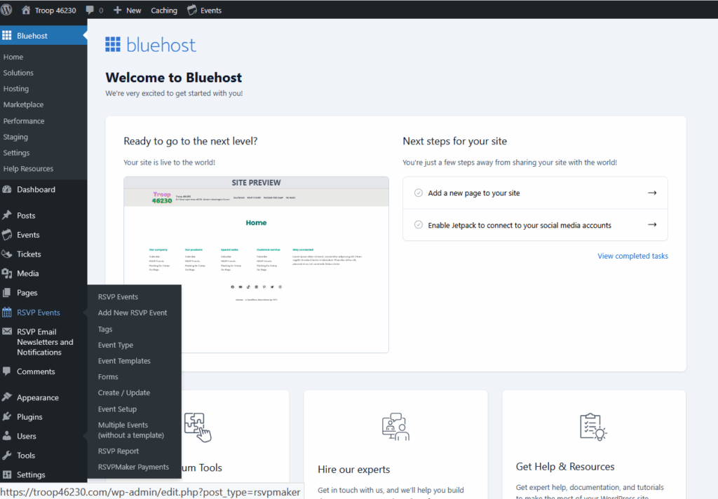Screen dimensions: 718x499
Task: Select Create / Update submenu item
Action: pos(123,392)
